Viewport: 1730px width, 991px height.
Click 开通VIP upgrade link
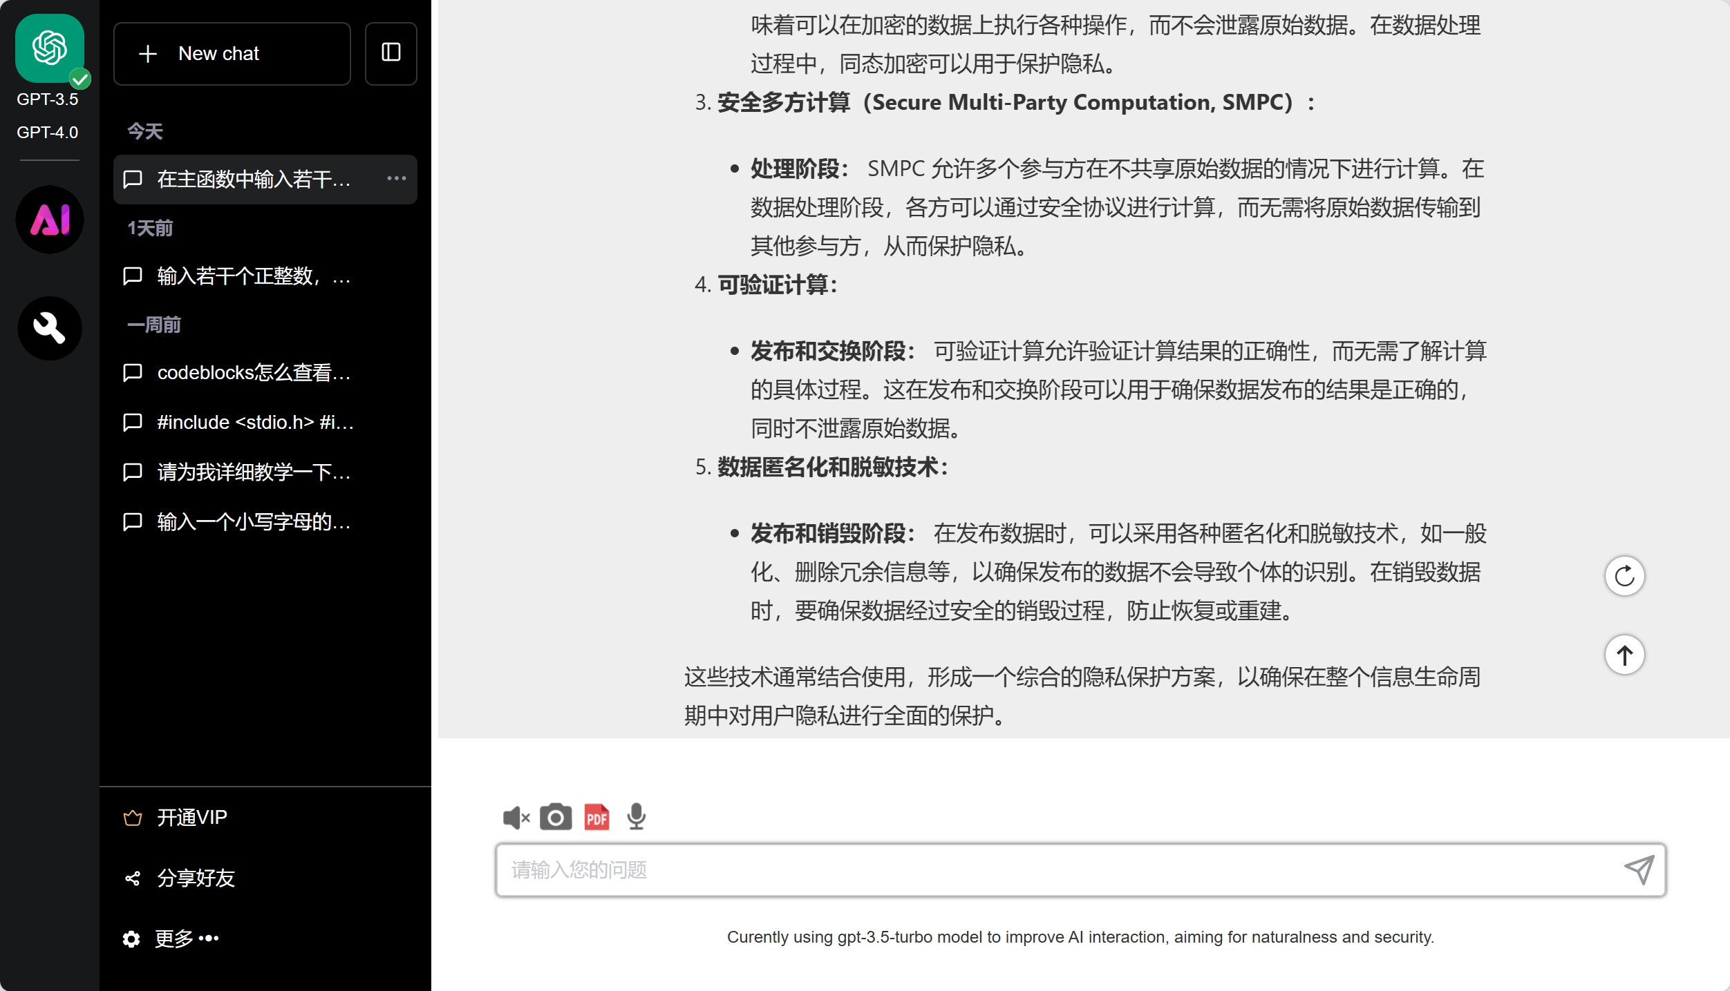click(191, 818)
